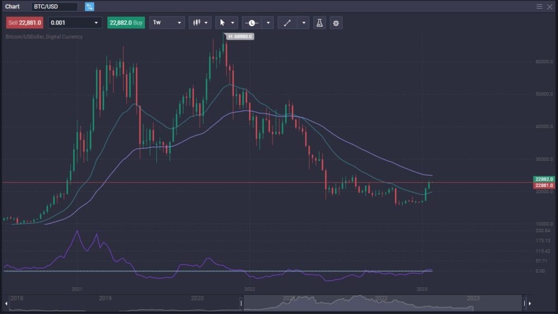
Task: Select the cursor pointer tool
Action: click(222, 22)
